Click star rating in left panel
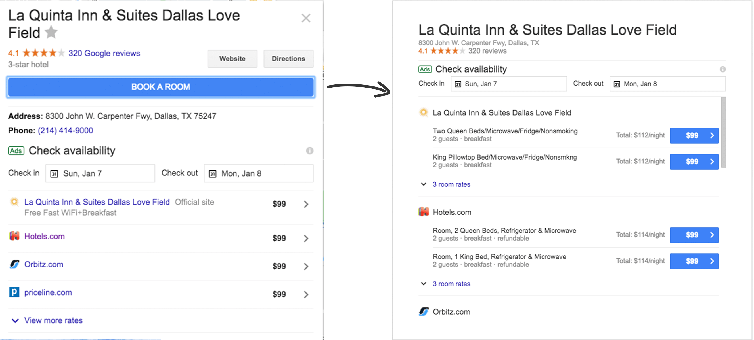The image size is (754, 340). pos(44,53)
